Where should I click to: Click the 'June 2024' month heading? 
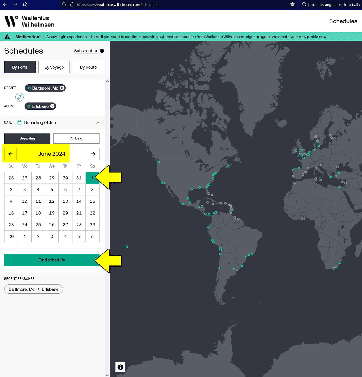(x=52, y=154)
